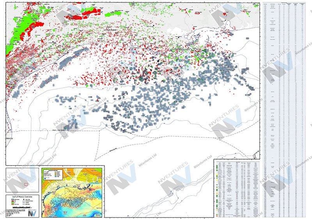
Task: Click the red area outline in locator inset
Action: pos(26,185)
